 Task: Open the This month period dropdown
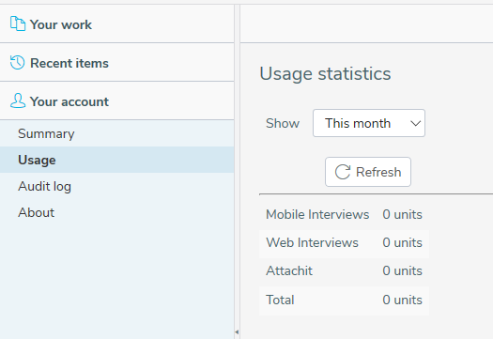coord(369,123)
